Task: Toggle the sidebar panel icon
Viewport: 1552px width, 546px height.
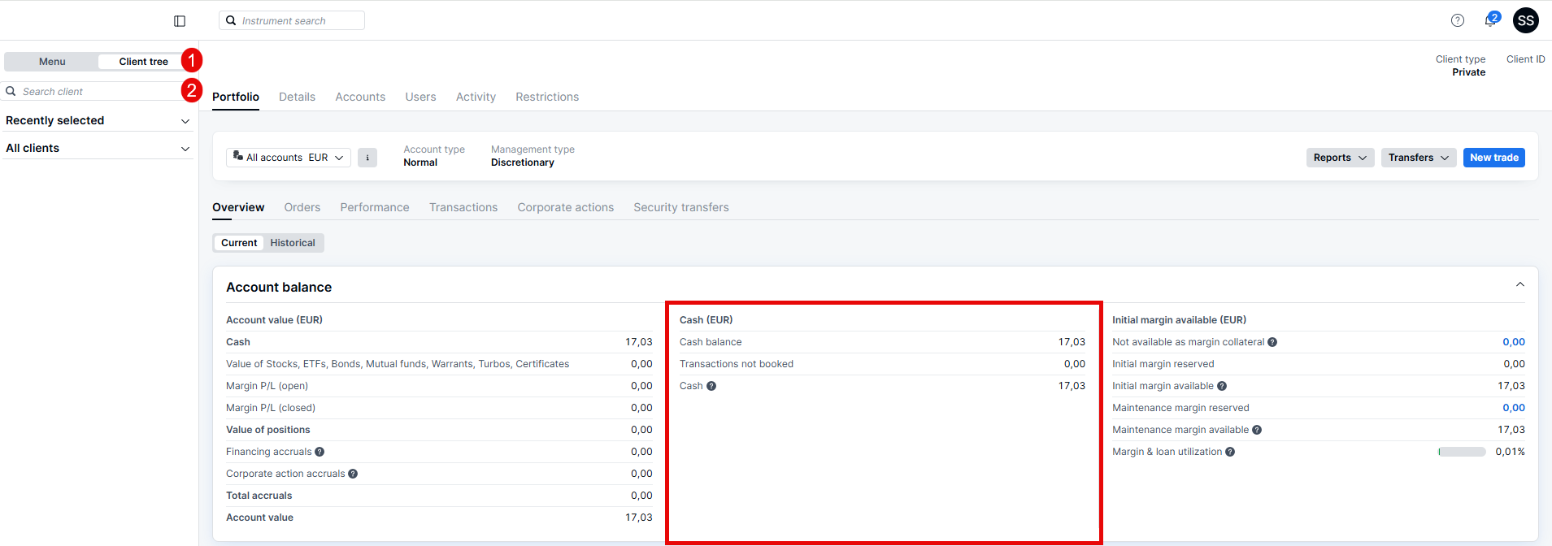Action: pyautogui.click(x=180, y=21)
